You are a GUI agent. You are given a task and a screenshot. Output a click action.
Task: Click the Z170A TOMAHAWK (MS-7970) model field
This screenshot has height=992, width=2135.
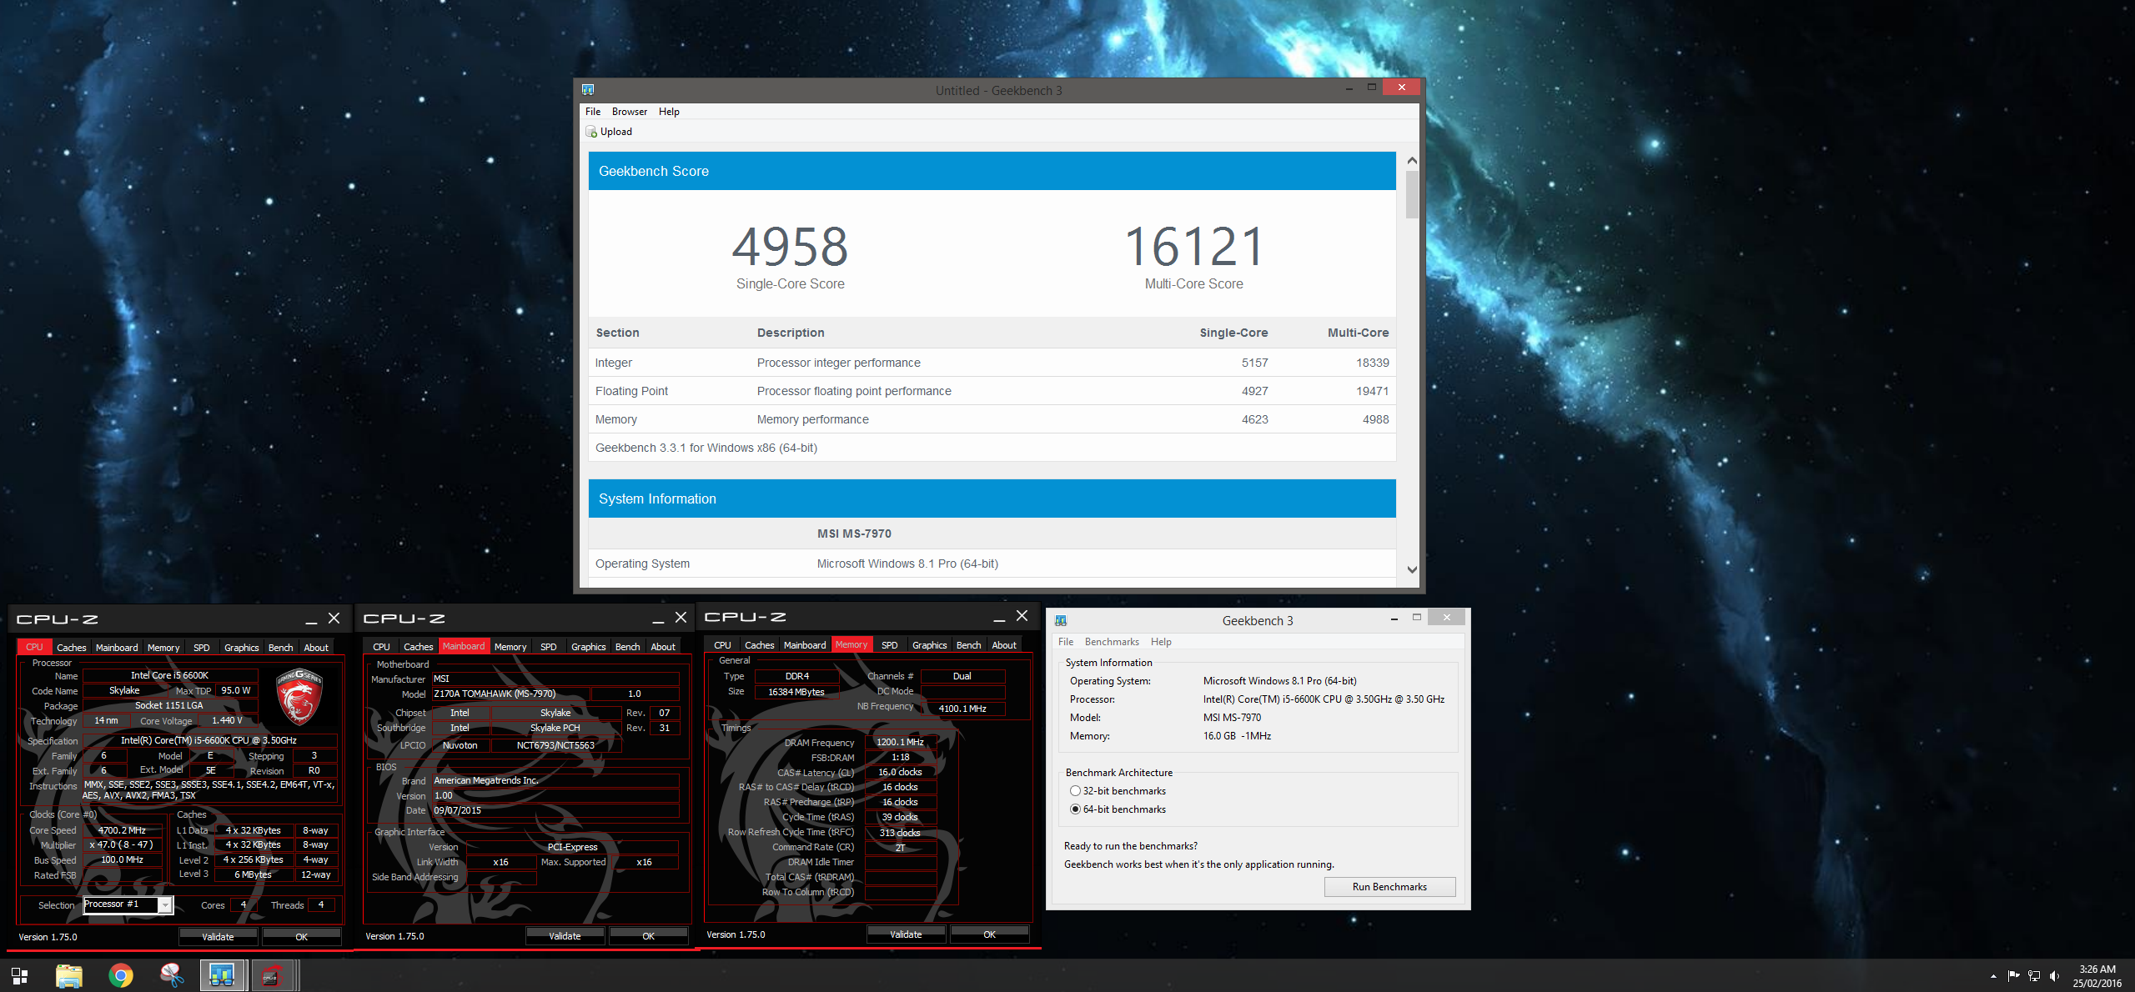tap(510, 694)
